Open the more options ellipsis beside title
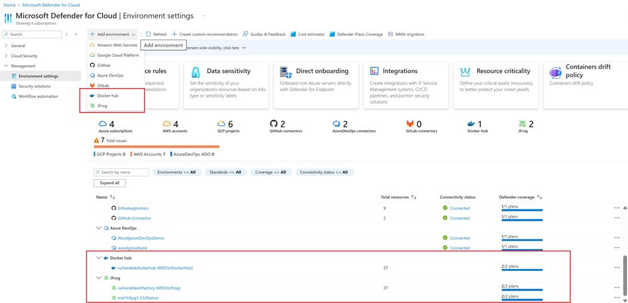 (204, 16)
